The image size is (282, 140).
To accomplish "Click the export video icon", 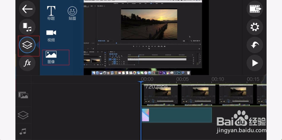I will tap(254, 9).
